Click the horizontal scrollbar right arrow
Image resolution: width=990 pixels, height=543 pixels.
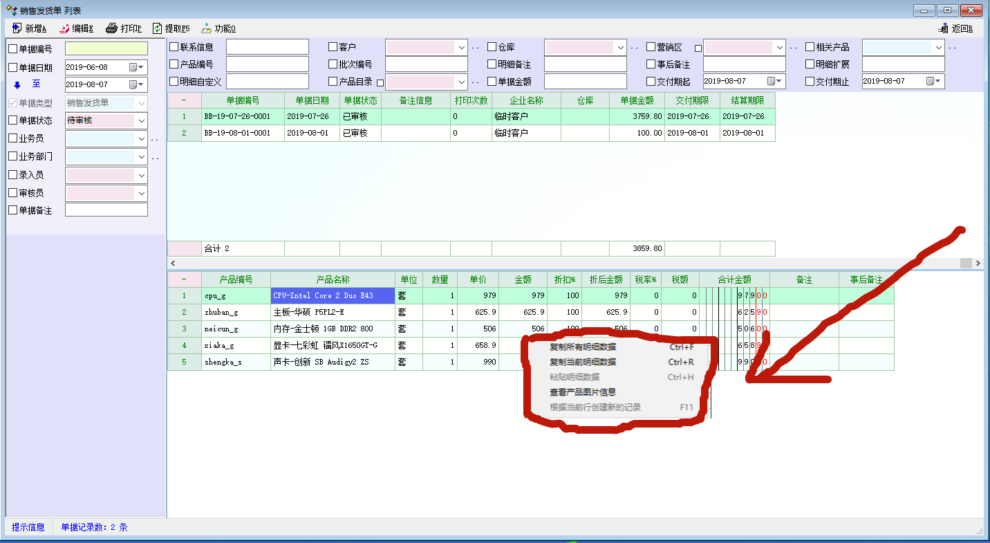pyautogui.click(x=978, y=264)
